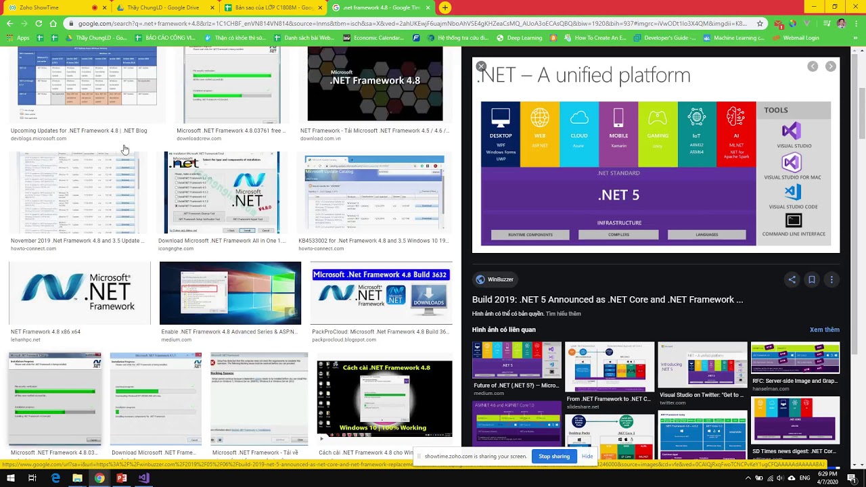
Task: Open Windows Start menu
Action: click(12, 478)
